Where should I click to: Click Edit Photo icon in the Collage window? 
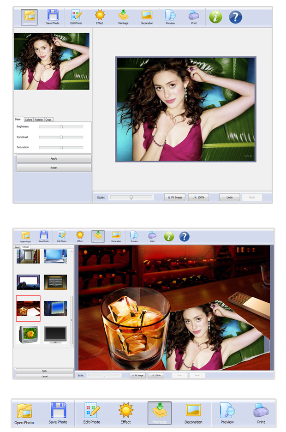pos(62,237)
